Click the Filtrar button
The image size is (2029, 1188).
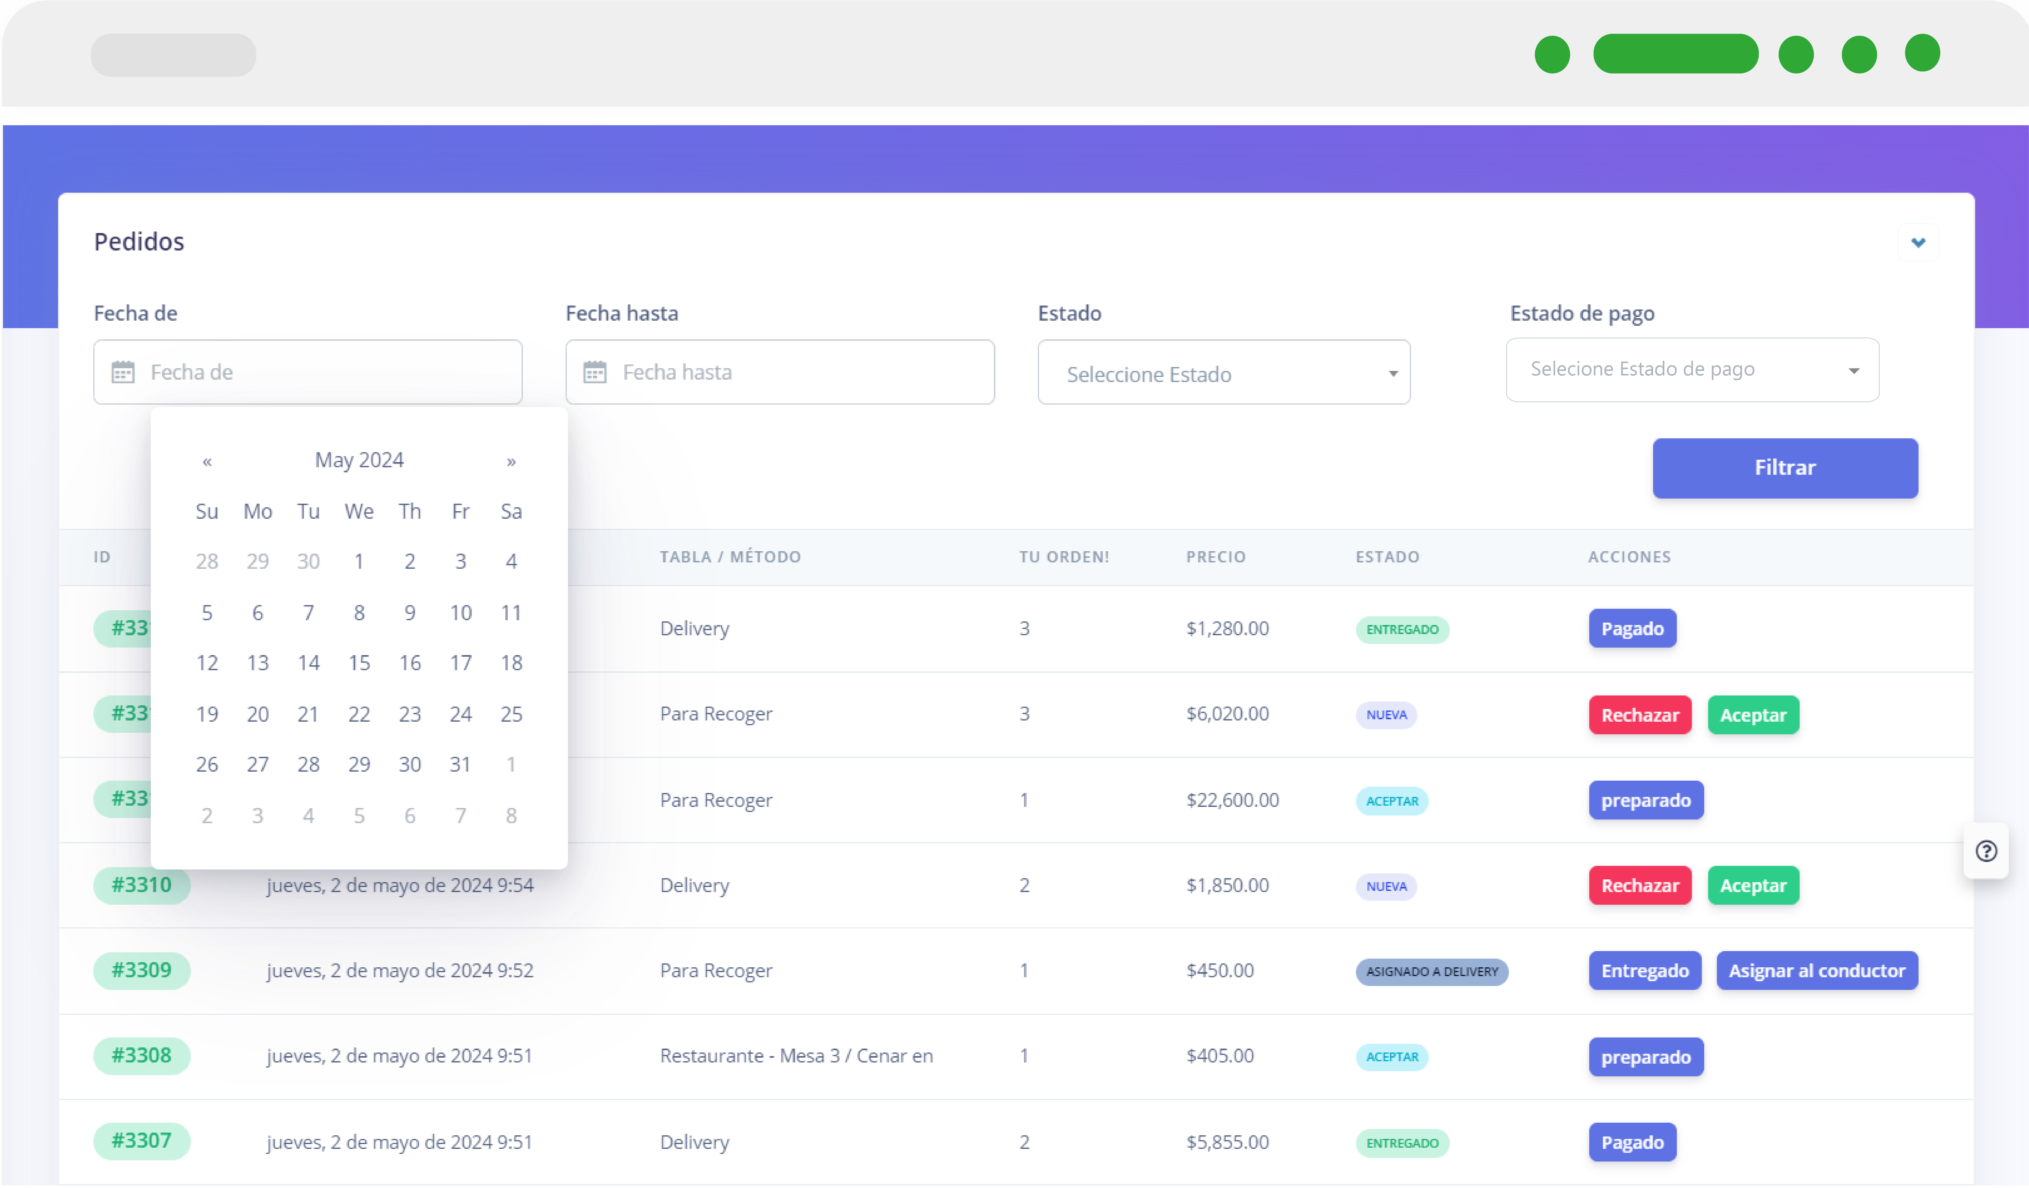coord(1785,468)
